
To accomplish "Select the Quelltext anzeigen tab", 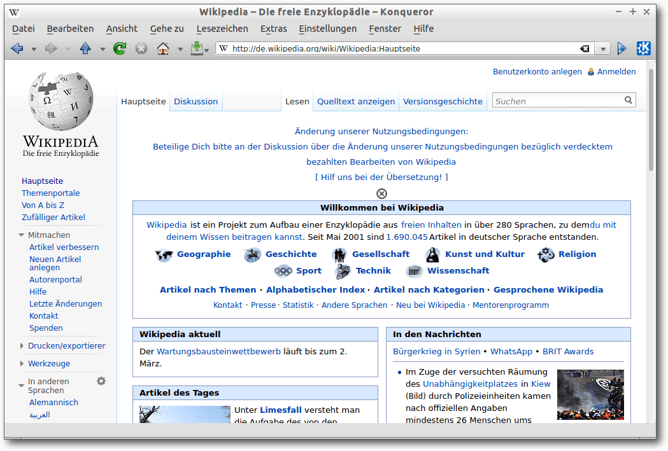I will click(x=356, y=101).
